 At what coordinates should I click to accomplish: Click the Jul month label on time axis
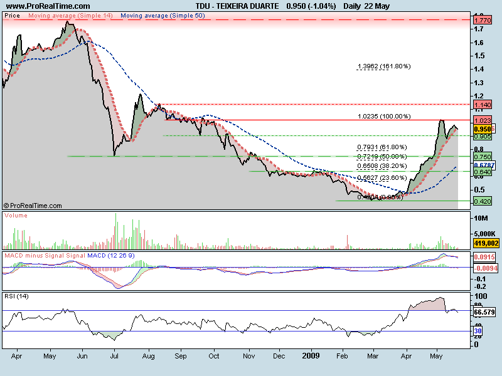pyautogui.click(x=114, y=356)
